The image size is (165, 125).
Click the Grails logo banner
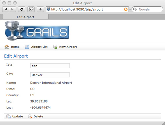(37, 31)
